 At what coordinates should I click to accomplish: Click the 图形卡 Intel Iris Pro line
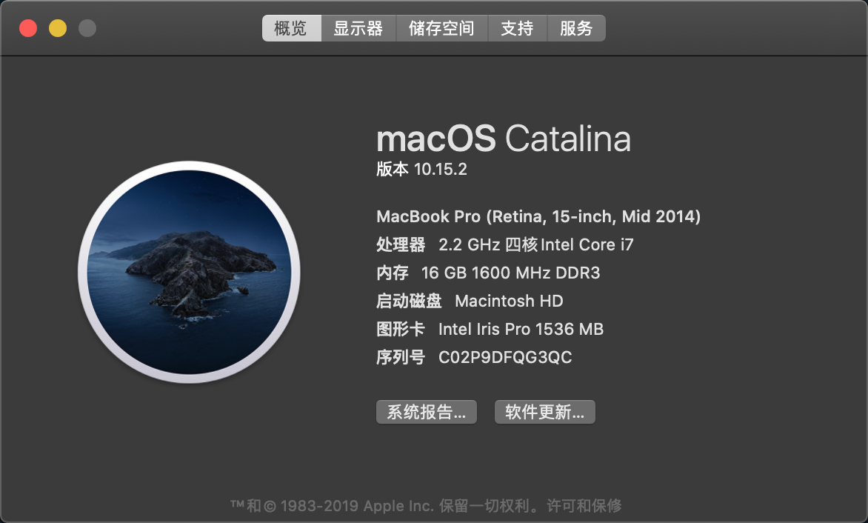(490, 329)
